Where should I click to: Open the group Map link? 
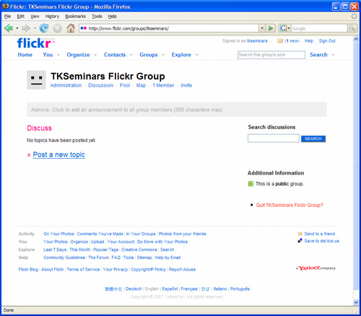(x=141, y=85)
